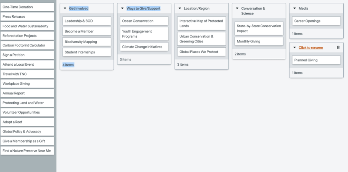Delete the unnamed category with trash icon
This screenshot has height=172, width=348.
tap(338, 48)
